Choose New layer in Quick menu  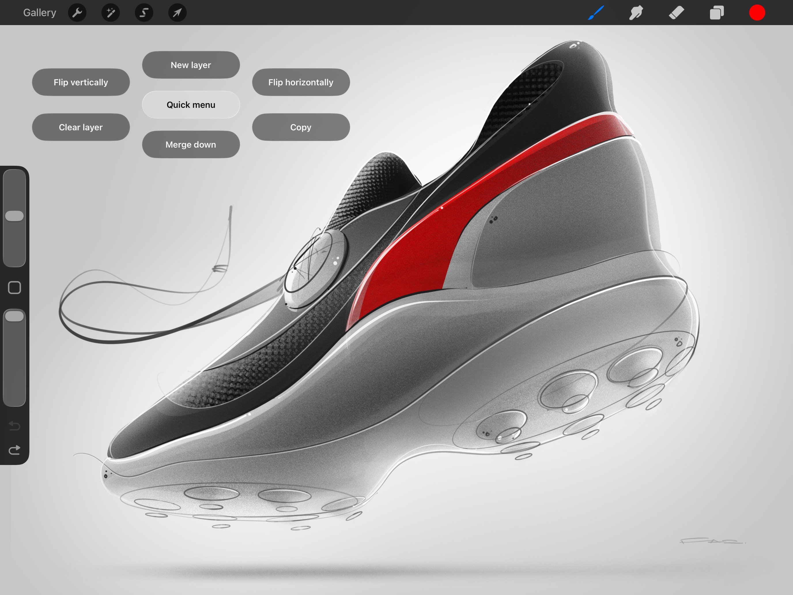click(191, 65)
